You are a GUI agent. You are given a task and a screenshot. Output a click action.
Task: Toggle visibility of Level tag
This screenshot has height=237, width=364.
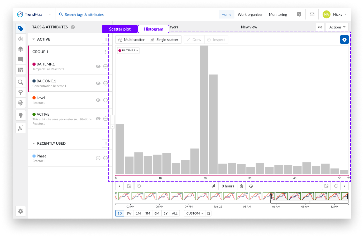tap(98, 100)
